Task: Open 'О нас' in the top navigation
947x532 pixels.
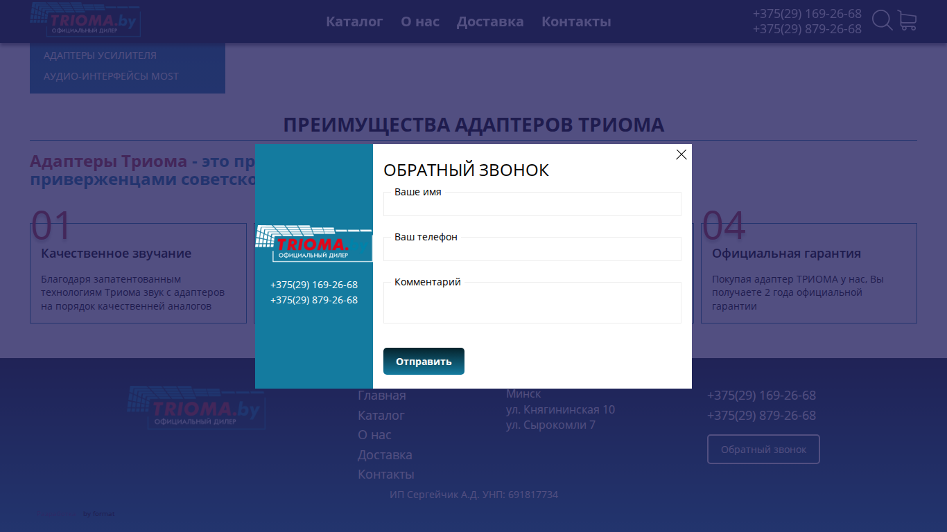Action: coord(420,21)
